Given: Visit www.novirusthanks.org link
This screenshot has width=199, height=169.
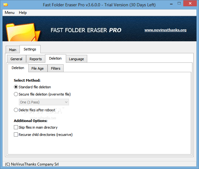Looking at the screenshot, I should [x=165, y=30].
